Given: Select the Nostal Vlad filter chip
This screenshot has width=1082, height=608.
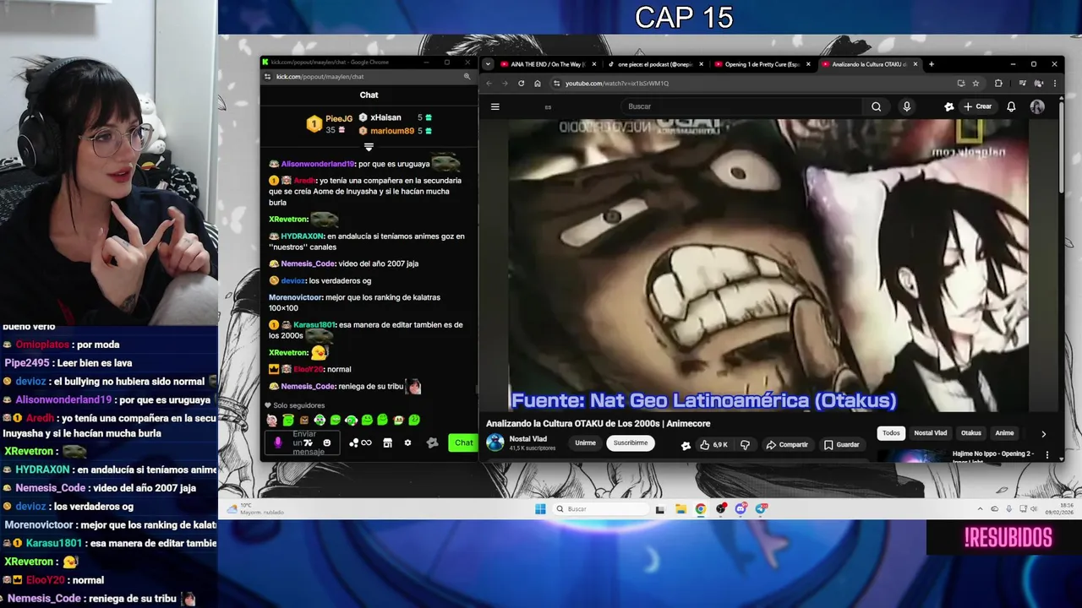Looking at the screenshot, I should 930,433.
